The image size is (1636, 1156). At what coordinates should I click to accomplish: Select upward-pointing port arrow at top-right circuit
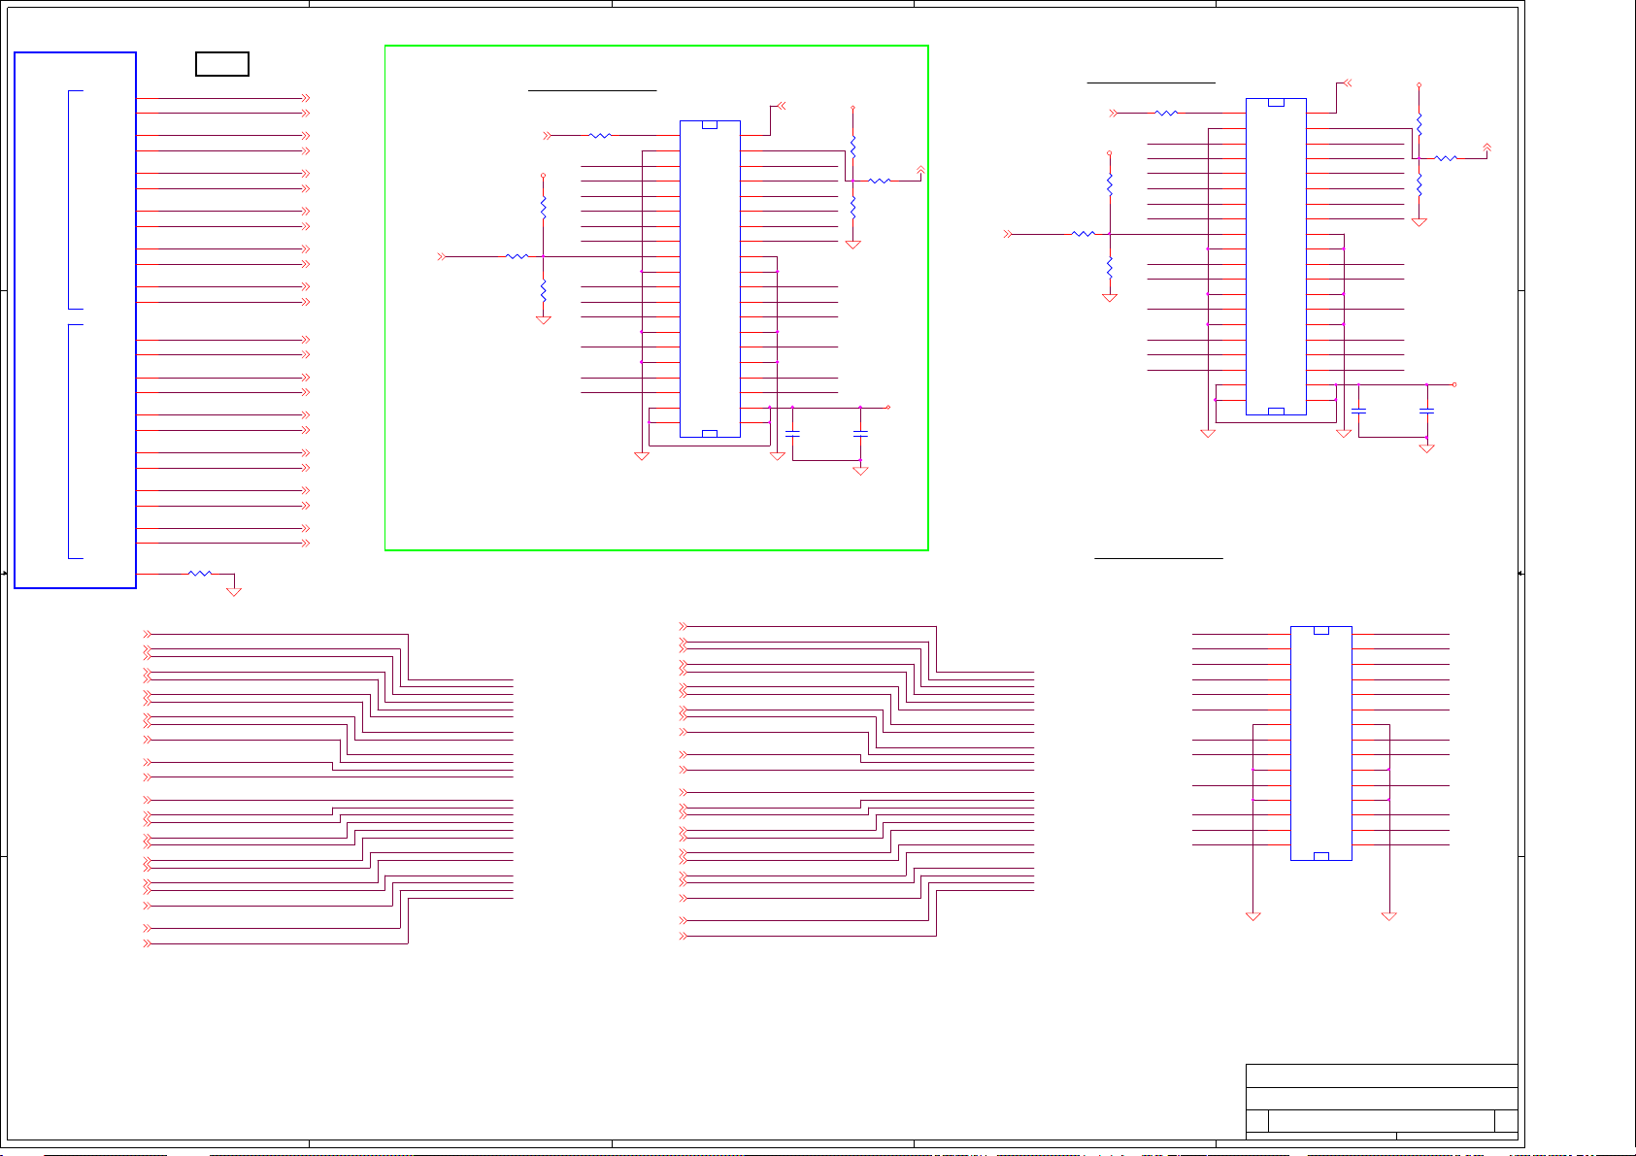1487,149
